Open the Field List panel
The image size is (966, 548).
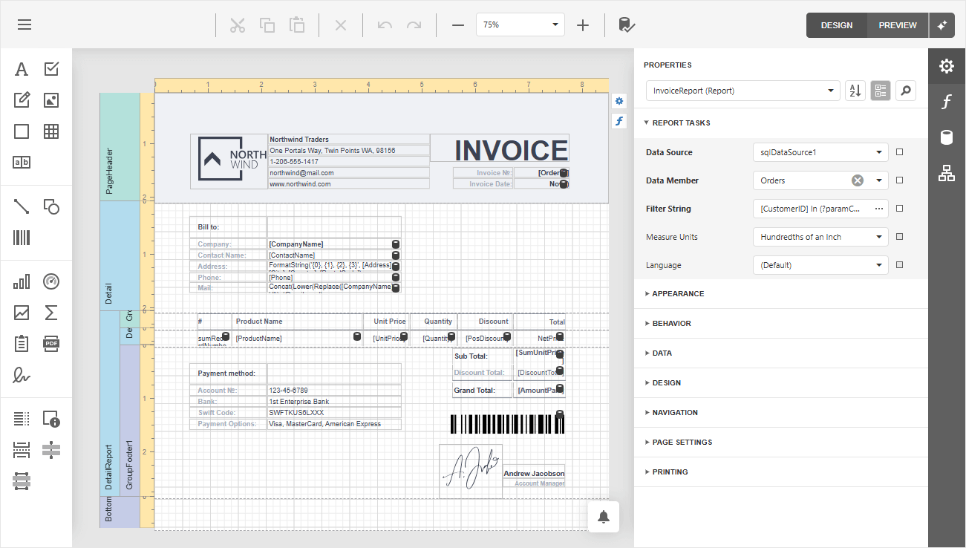(947, 137)
